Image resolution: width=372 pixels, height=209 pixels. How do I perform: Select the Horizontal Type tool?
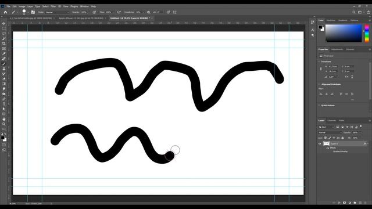point(4,104)
